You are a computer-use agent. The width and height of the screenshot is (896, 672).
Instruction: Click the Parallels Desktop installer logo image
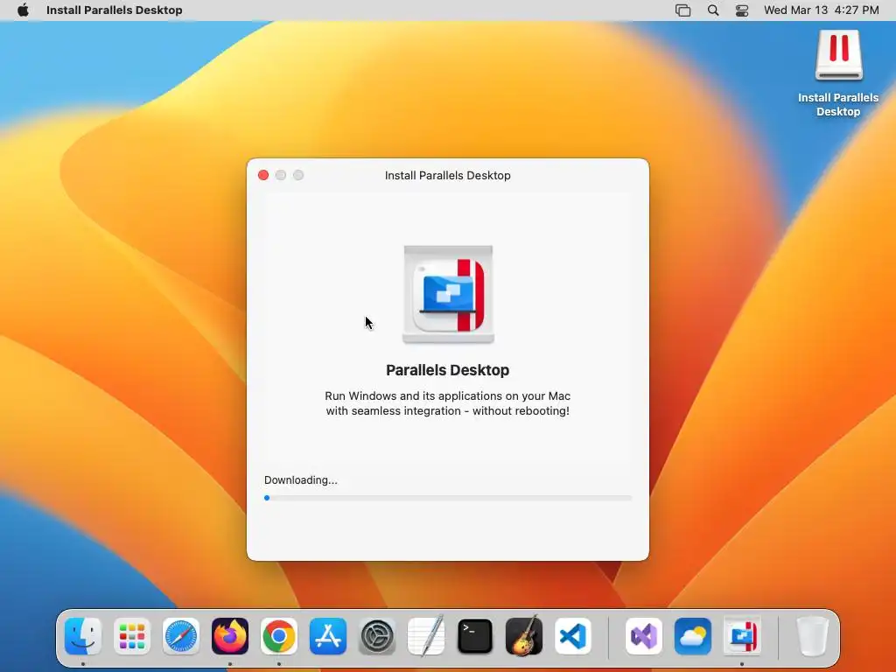pos(448,294)
